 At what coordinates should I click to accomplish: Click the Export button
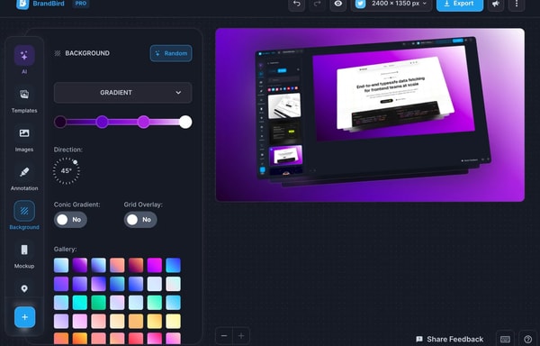(460, 4)
